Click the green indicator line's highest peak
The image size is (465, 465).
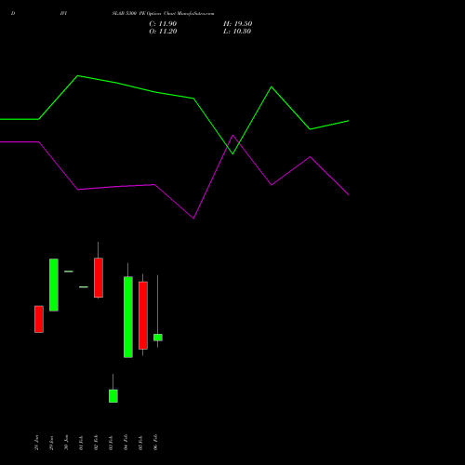(x=77, y=75)
